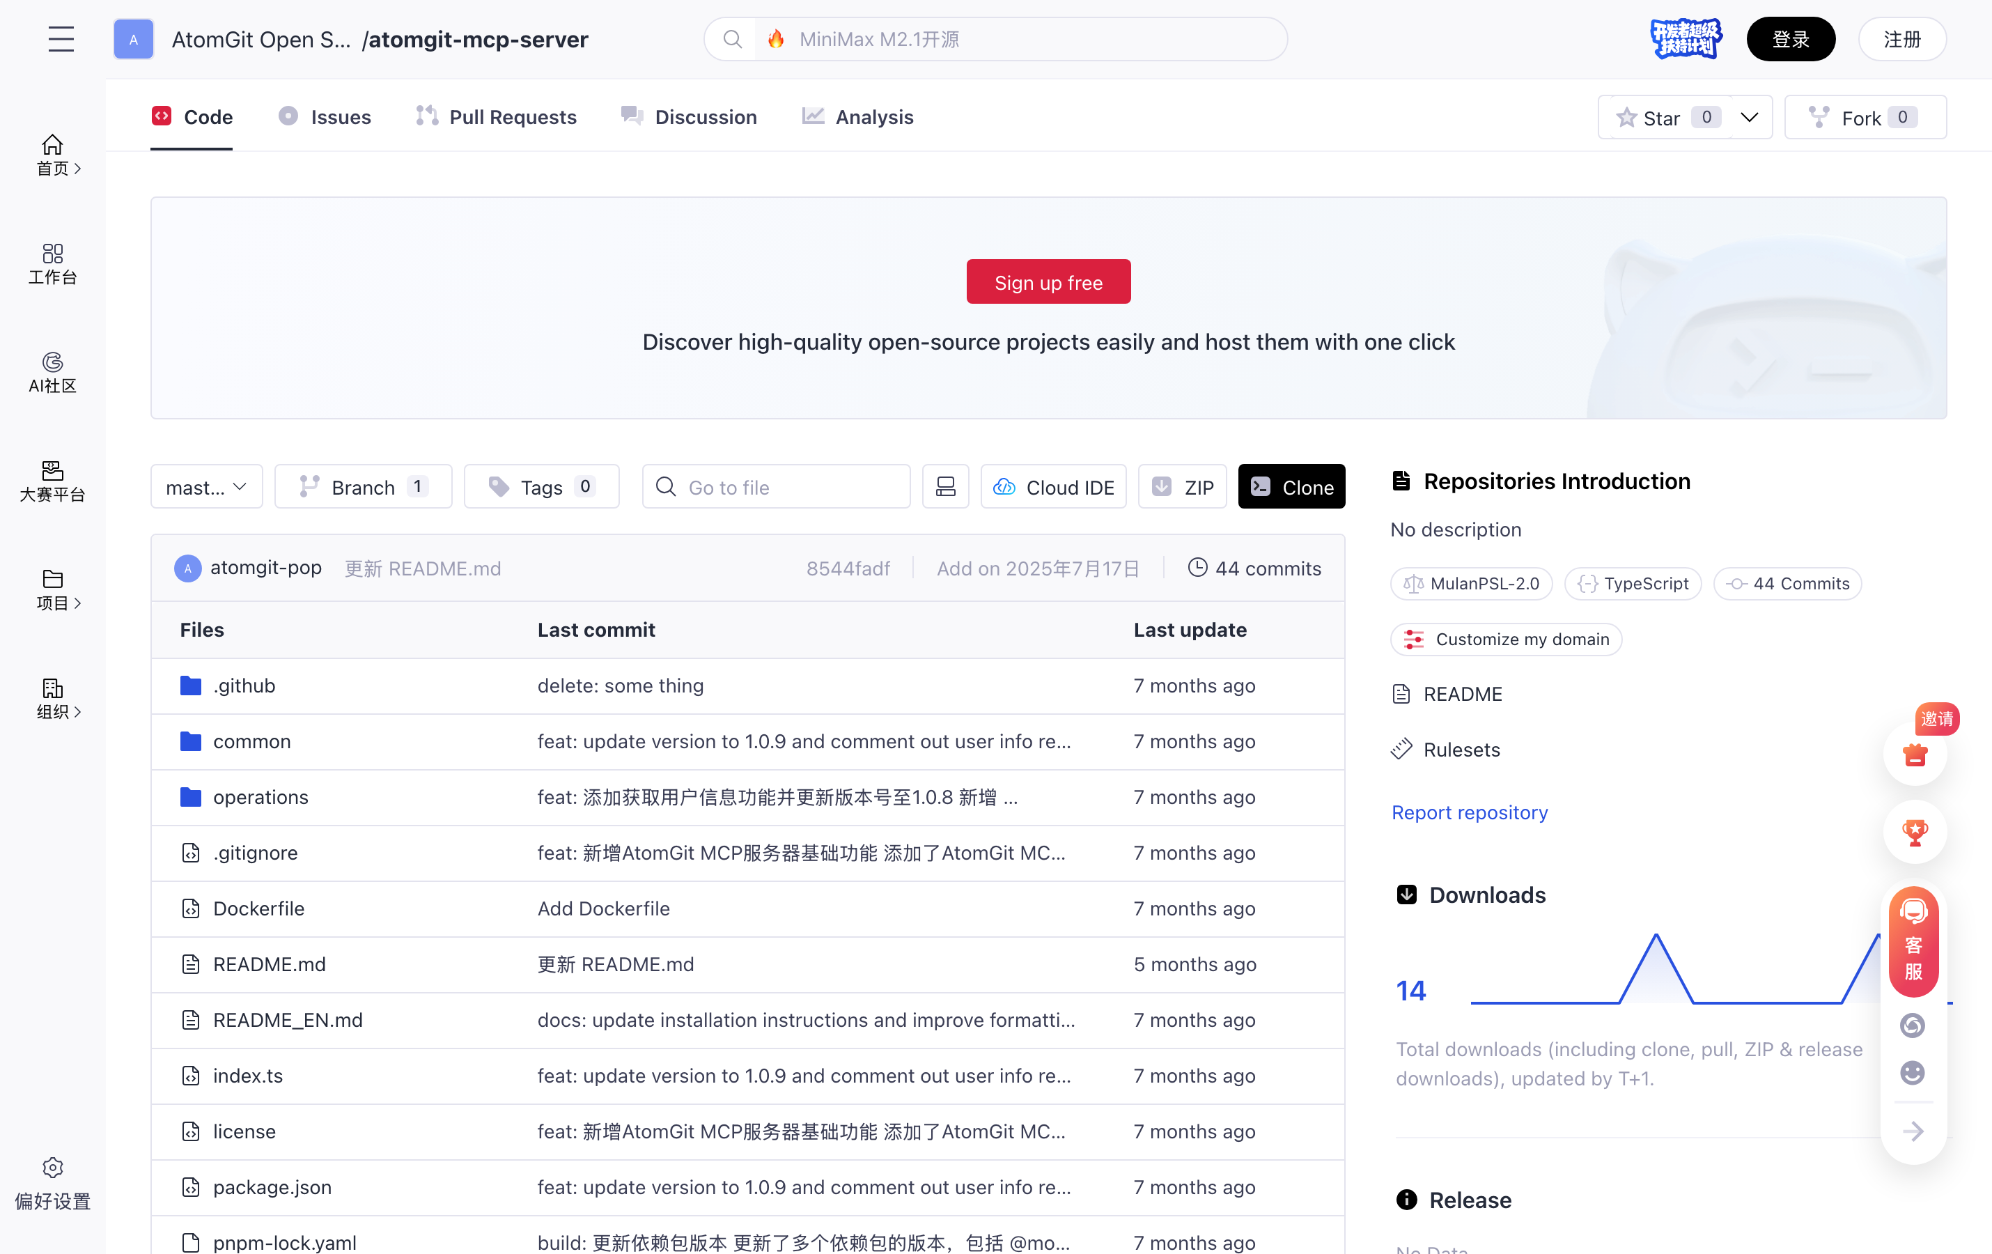The width and height of the screenshot is (1992, 1254).
Task: Expand the master branch dropdown
Action: (x=206, y=487)
